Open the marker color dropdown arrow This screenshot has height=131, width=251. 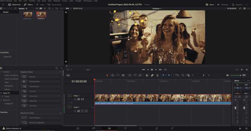[x=172, y=76]
